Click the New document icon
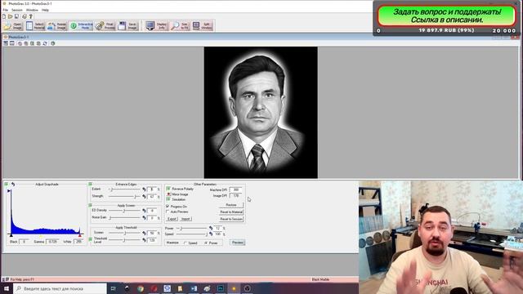The height and width of the screenshot is (294, 523). [4, 16]
